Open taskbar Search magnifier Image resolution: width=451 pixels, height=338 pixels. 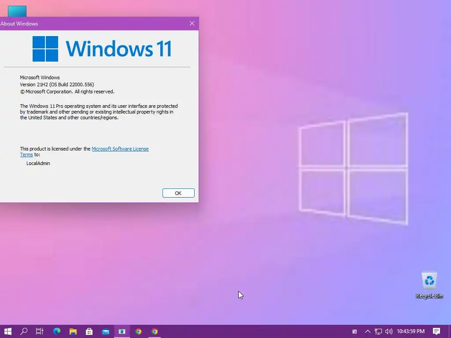coord(24,331)
